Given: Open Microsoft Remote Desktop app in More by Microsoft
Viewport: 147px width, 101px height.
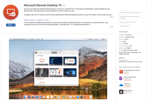Looking at the screenshot, I should (121, 72).
